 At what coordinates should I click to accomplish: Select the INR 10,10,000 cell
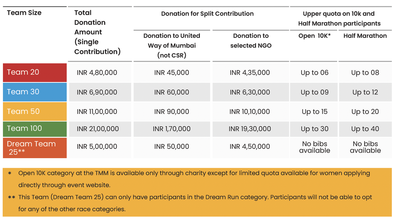point(250,112)
